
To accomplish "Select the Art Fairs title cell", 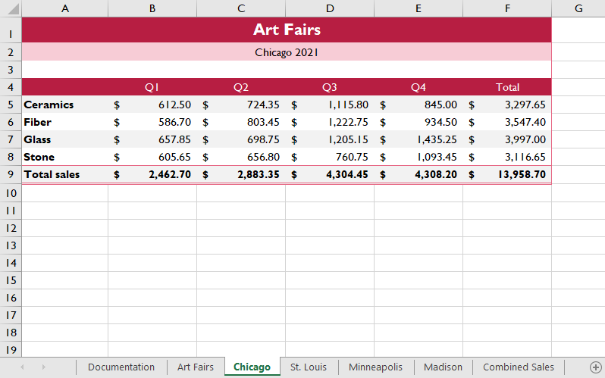I will pos(287,30).
